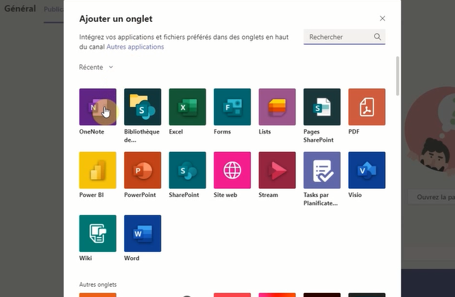Click the SharePoint app tile
455x297 pixels.
[188, 170]
